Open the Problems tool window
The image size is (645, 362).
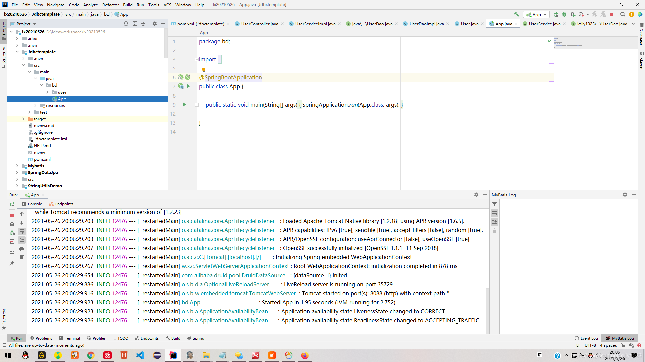point(41,338)
